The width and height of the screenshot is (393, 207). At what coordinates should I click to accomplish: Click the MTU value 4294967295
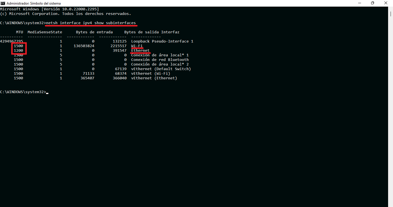(x=12, y=41)
